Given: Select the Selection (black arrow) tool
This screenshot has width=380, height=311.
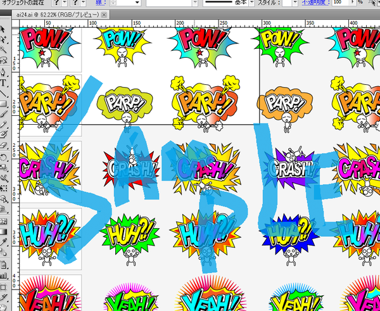Looking at the screenshot, I should (4, 30).
